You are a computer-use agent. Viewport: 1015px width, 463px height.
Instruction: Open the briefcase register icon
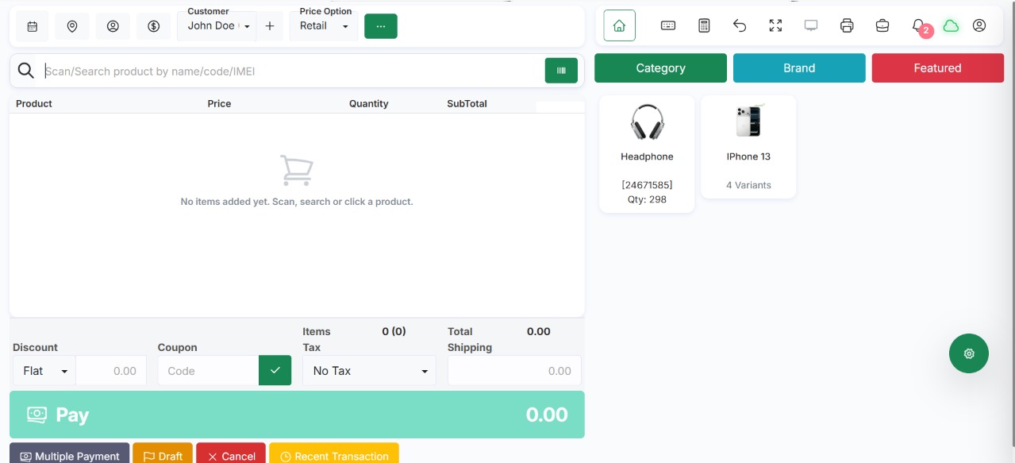tap(882, 25)
